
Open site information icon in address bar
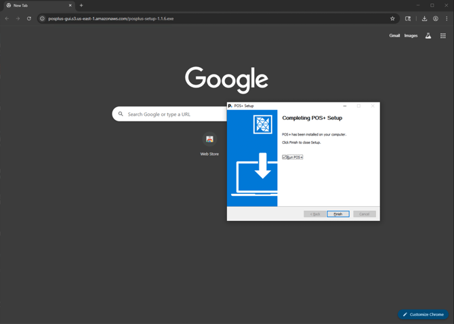coord(42,18)
